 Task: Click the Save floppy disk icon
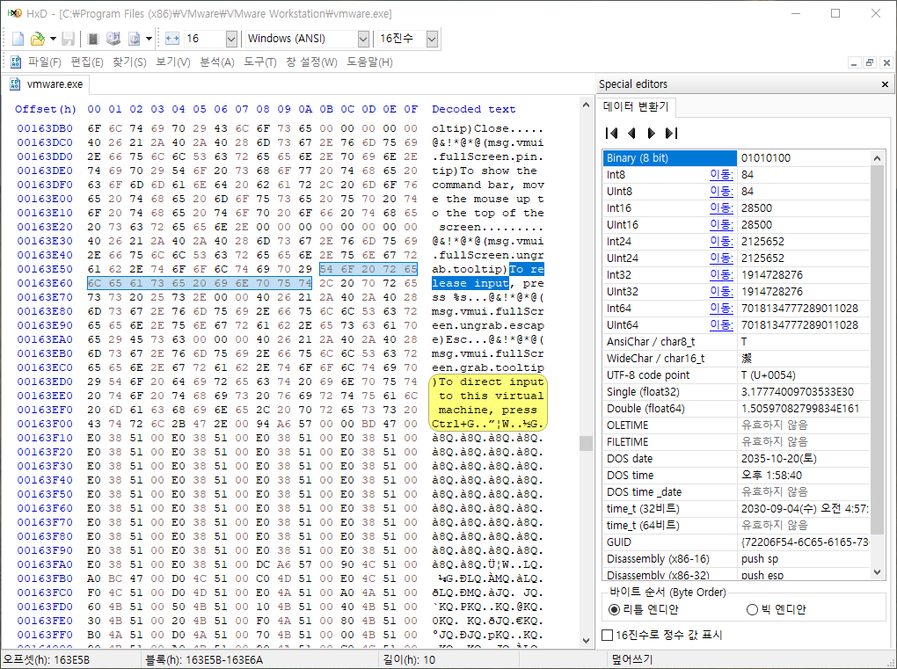(x=68, y=39)
